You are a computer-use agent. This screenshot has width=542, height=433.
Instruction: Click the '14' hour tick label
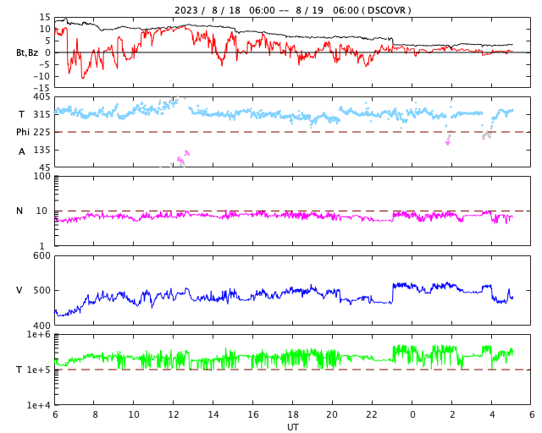[x=213, y=414]
